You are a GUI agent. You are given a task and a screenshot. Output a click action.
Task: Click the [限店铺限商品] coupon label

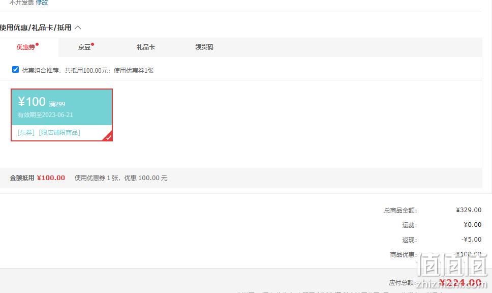click(59, 133)
